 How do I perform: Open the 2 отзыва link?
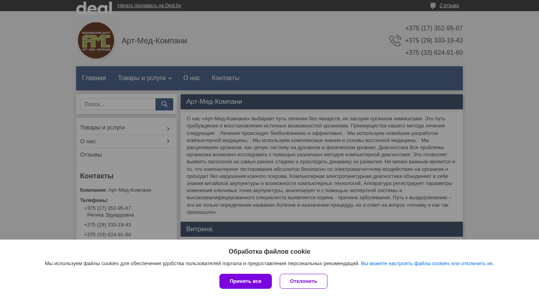449,6
